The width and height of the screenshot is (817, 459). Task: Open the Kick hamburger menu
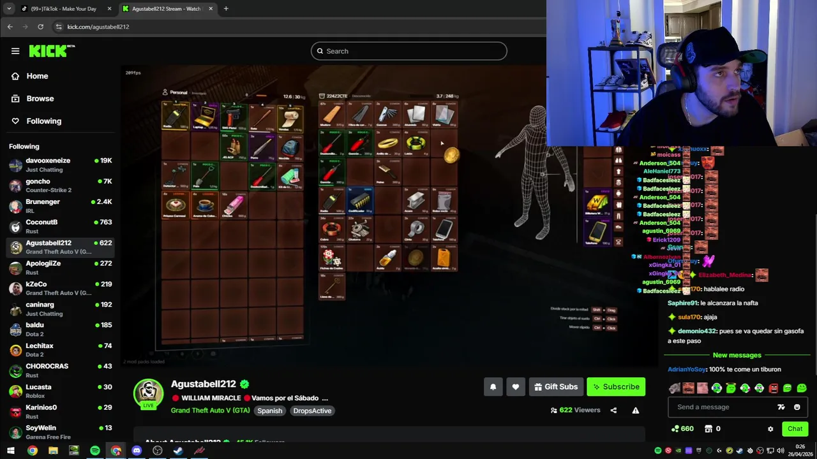pos(15,51)
